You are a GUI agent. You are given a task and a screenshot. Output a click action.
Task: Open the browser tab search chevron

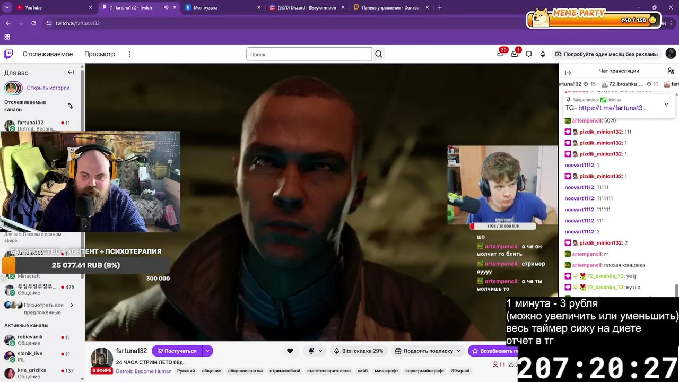7,7
